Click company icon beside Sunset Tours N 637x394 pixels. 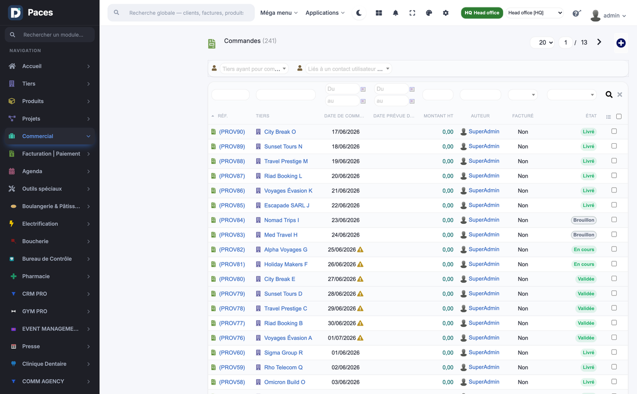click(x=259, y=146)
